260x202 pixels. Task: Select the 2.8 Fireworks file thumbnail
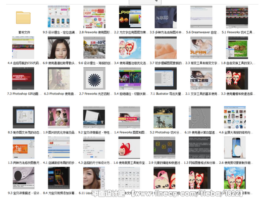point(94,17)
